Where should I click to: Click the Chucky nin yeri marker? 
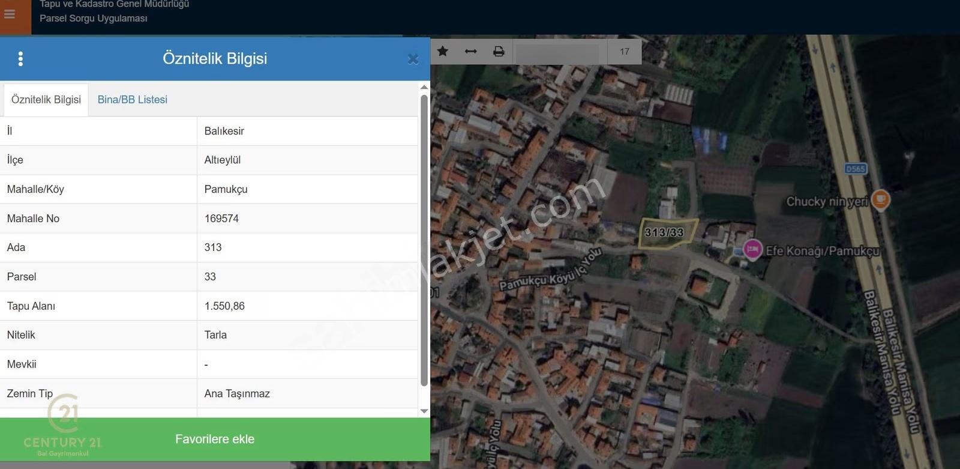pyautogui.click(x=880, y=199)
